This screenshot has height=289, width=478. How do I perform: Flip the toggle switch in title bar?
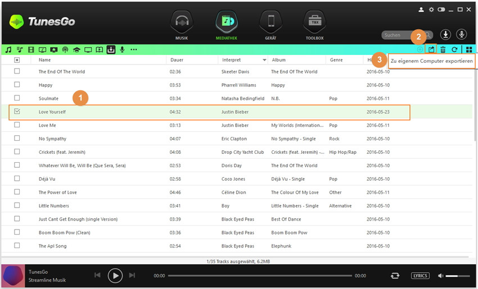[x=441, y=10]
